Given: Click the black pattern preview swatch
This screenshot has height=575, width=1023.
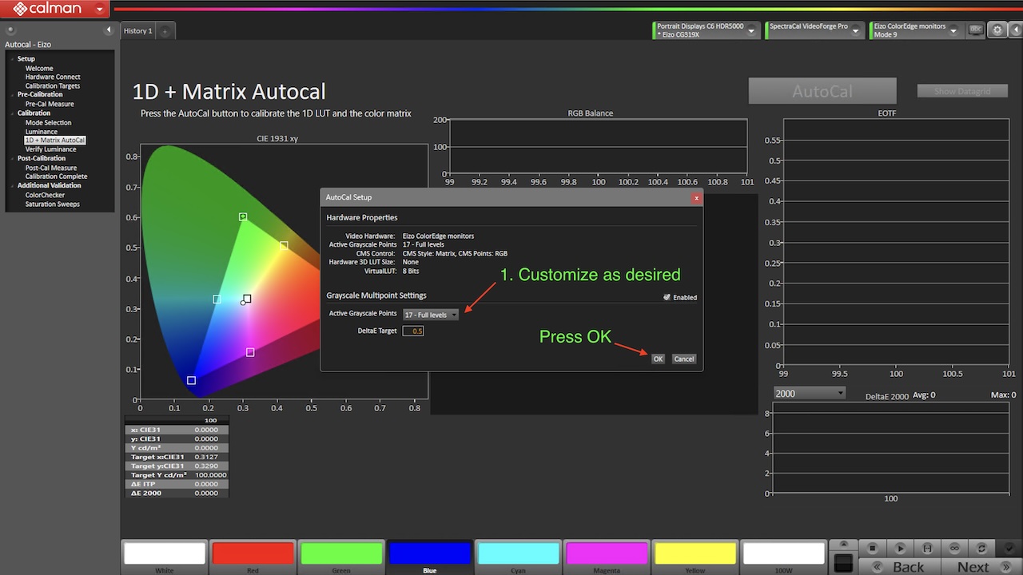Looking at the screenshot, I should click(843, 563).
